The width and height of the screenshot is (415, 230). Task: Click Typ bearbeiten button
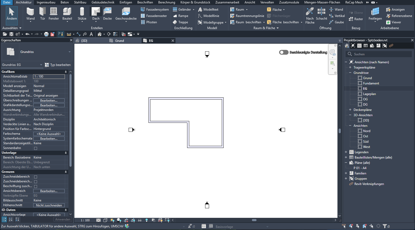coord(58,65)
